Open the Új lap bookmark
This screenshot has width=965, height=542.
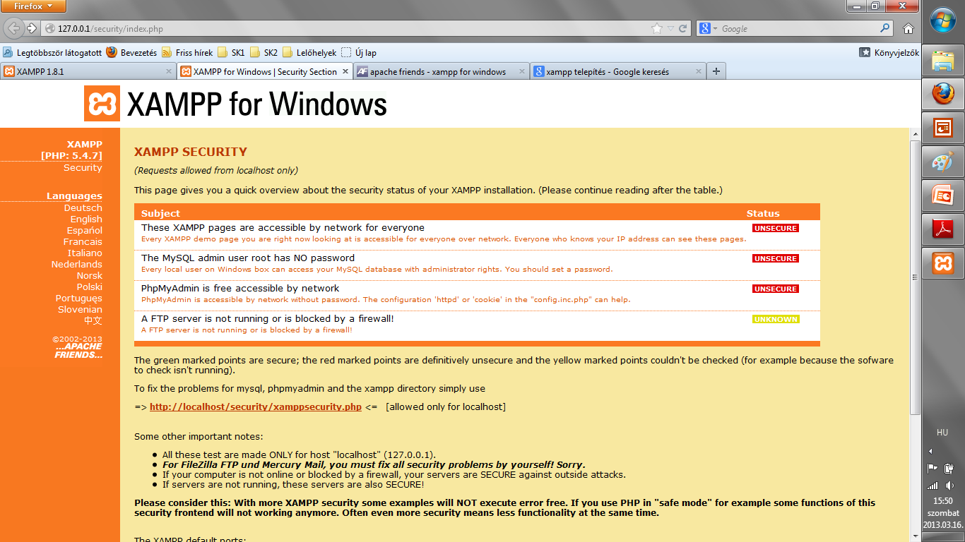[359, 52]
